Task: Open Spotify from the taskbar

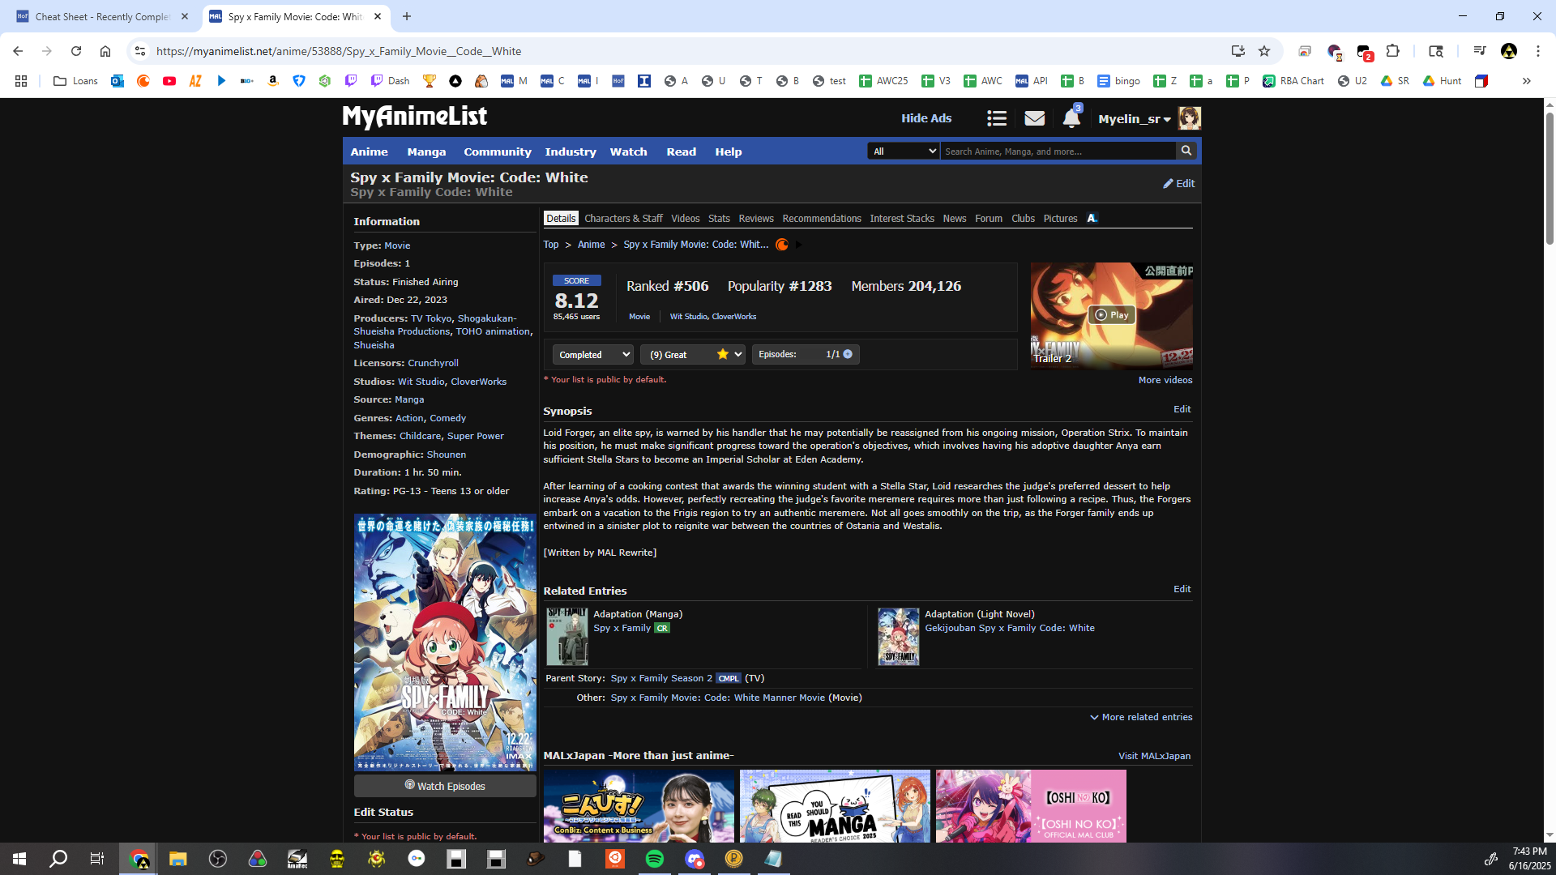Action: coord(654,859)
